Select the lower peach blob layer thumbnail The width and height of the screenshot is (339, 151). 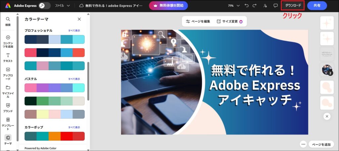point(327,103)
